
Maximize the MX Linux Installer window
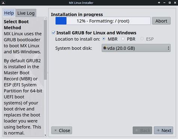click(170, 3)
